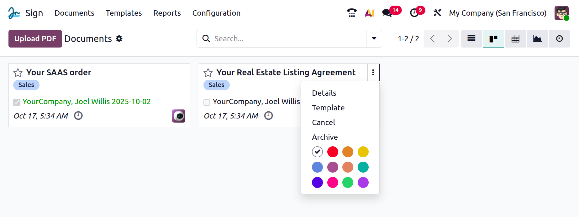
Task: Choose Template in the card dropdown
Action: click(x=328, y=108)
